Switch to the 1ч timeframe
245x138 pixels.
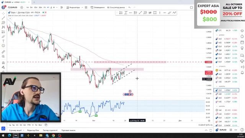tap(44, 7)
